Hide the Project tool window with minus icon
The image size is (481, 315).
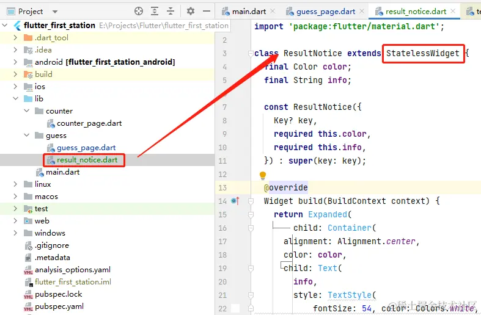206,11
